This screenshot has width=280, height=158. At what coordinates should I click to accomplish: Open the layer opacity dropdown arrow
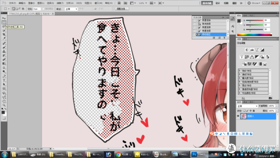click(277, 106)
